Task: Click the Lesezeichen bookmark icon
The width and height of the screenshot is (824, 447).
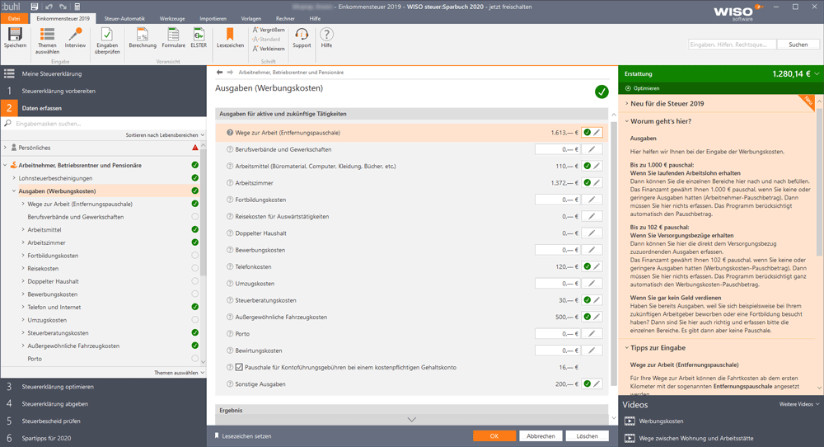Action: coord(230,34)
